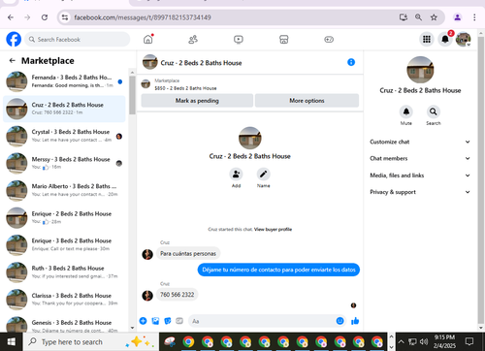This screenshot has width=485, height=351.
Task: Click the Search Facebook field
Action: (x=78, y=39)
